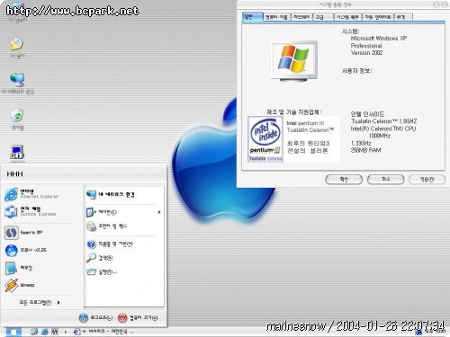Switch to the Automatic Updates (자동 업데이트) tab

378,17
